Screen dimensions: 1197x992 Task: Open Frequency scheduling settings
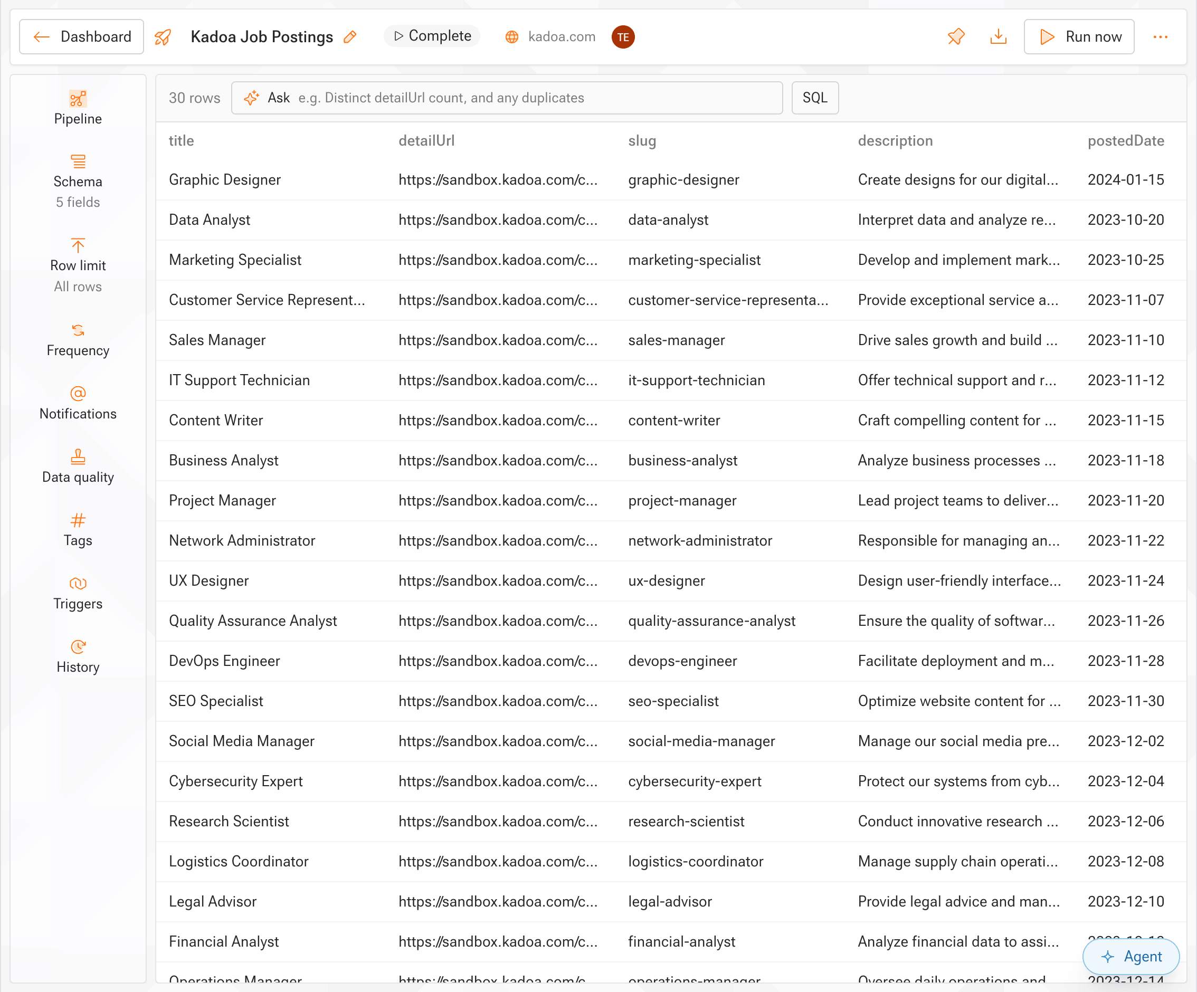tap(78, 340)
